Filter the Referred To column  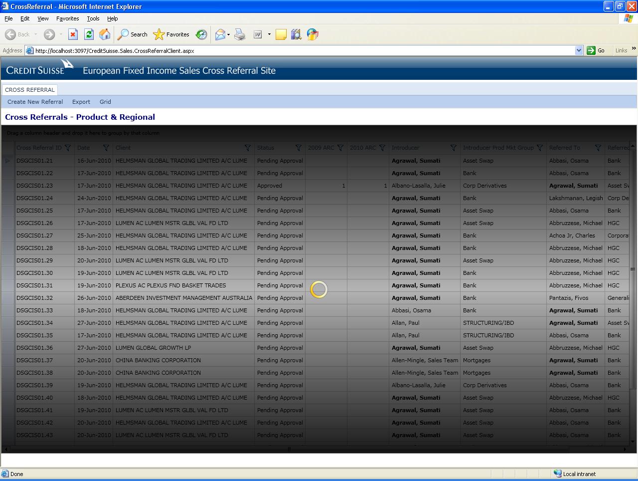tap(598, 148)
